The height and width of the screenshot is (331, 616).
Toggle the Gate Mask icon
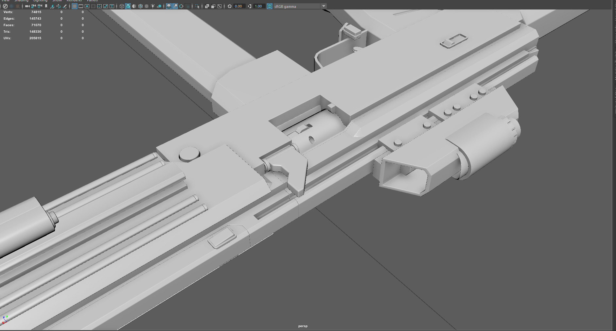(x=93, y=6)
